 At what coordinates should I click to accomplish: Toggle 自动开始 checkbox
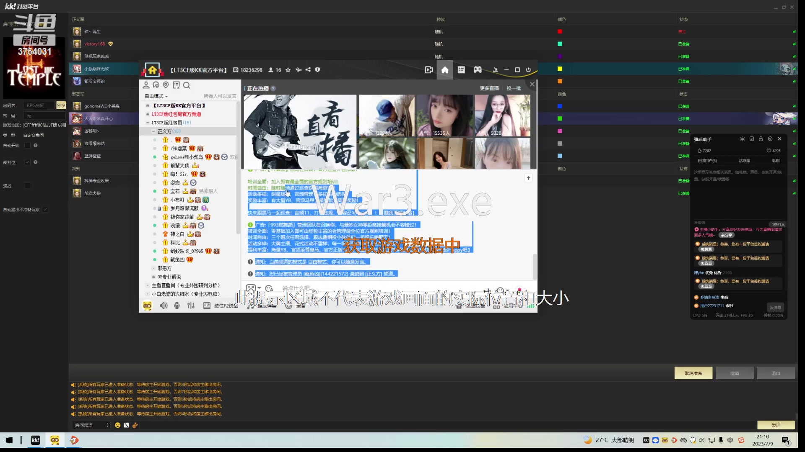[28, 146]
